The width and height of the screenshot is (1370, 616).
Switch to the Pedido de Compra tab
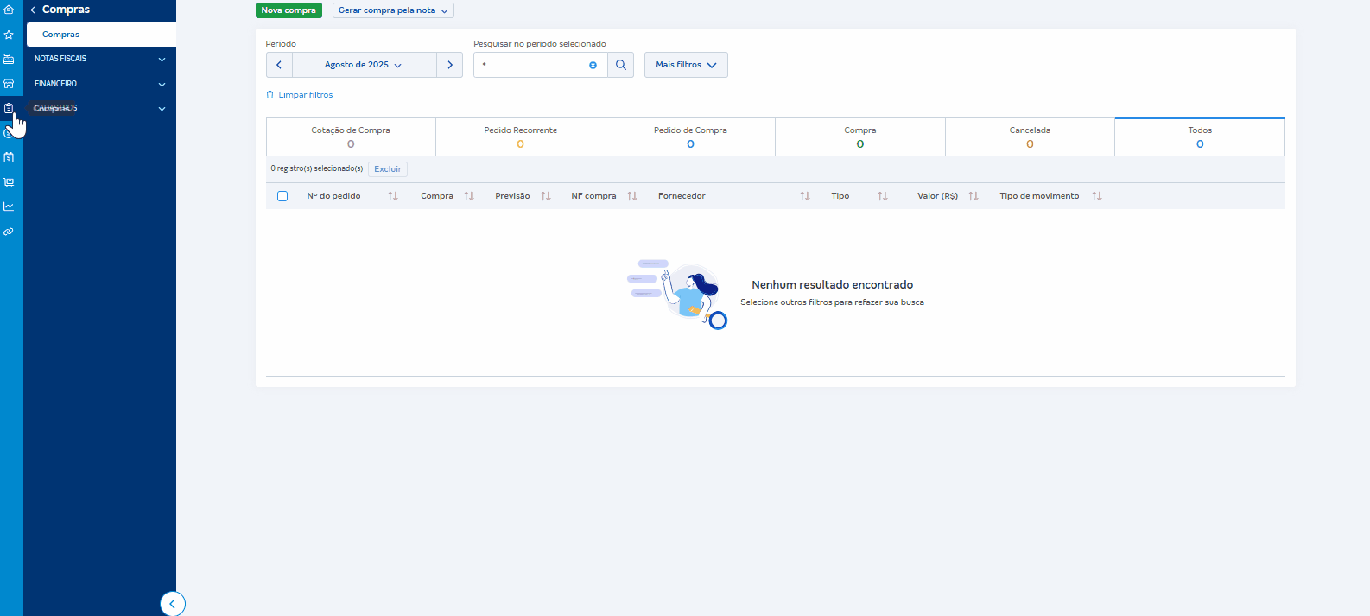tap(690, 137)
